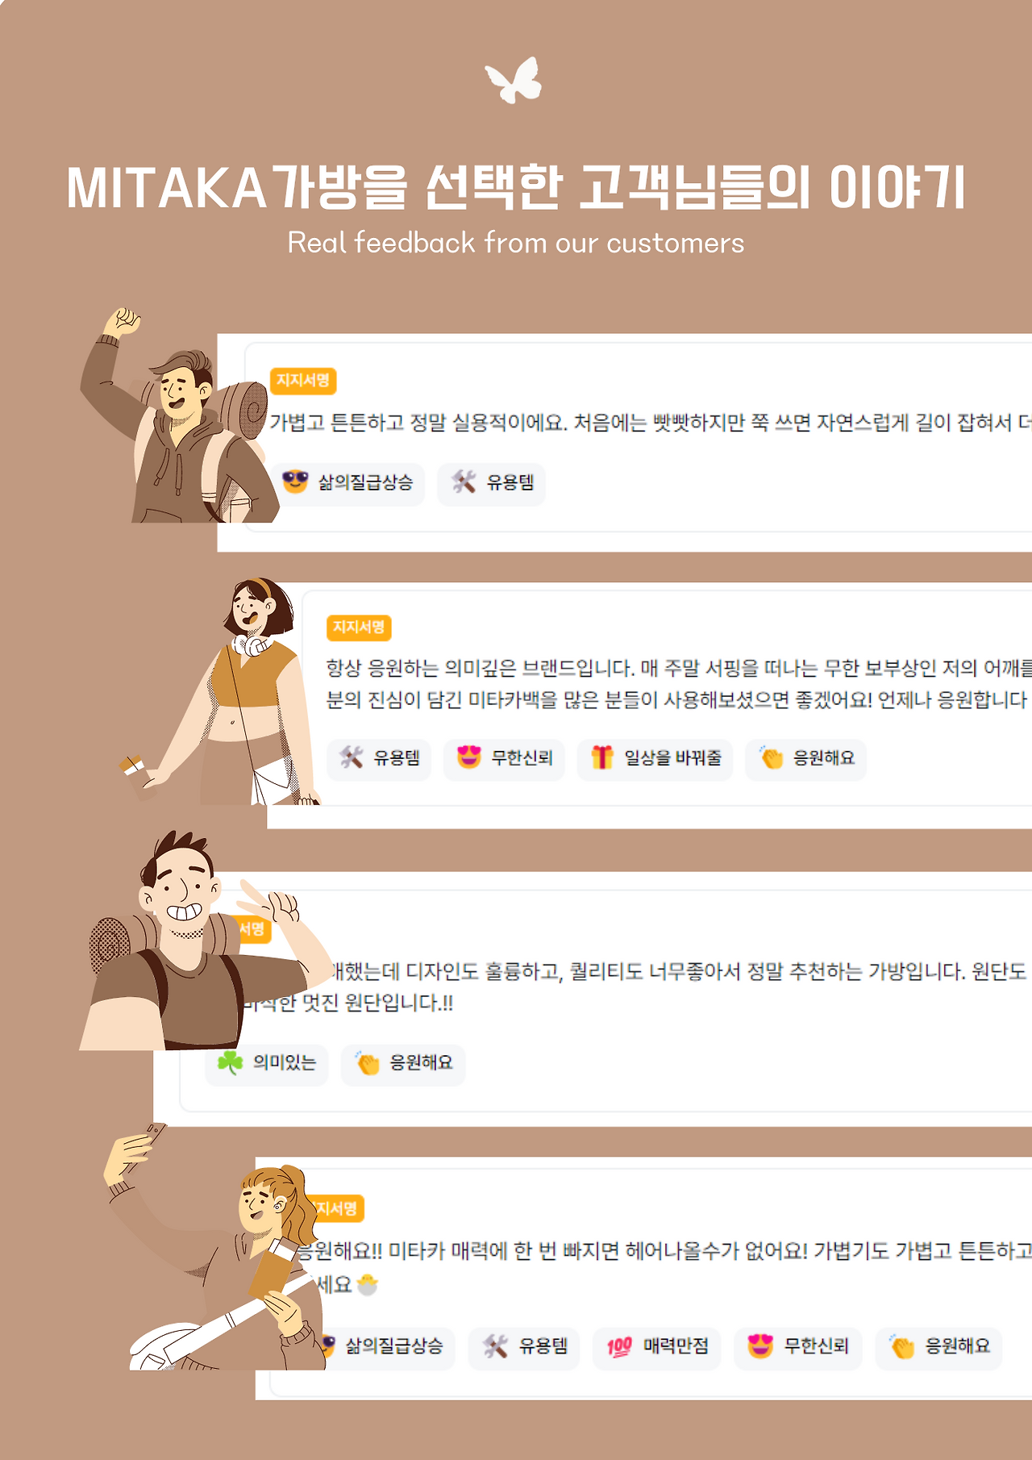Select the sunglasses emoji in first review
Screen dimensions: 1032x1460
click(x=295, y=482)
